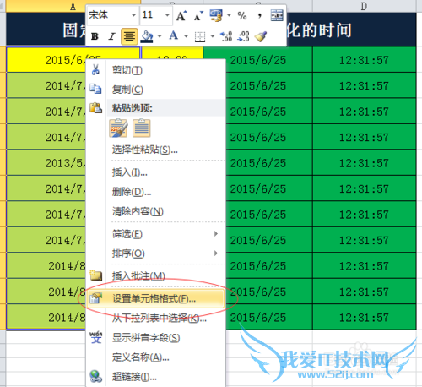
Task: Click header cell ending 化的时间
Action: (351, 30)
